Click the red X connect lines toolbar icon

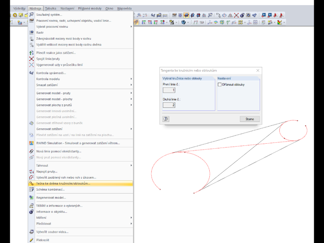[236, 15]
